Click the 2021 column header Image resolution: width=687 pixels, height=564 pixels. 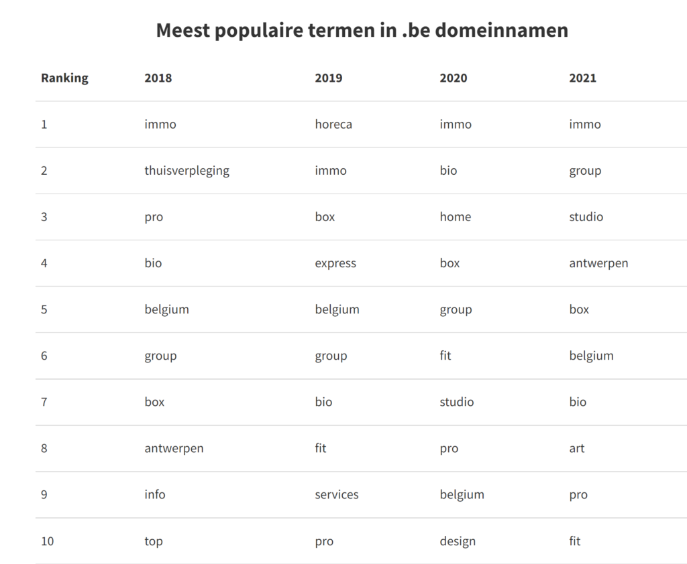582,78
